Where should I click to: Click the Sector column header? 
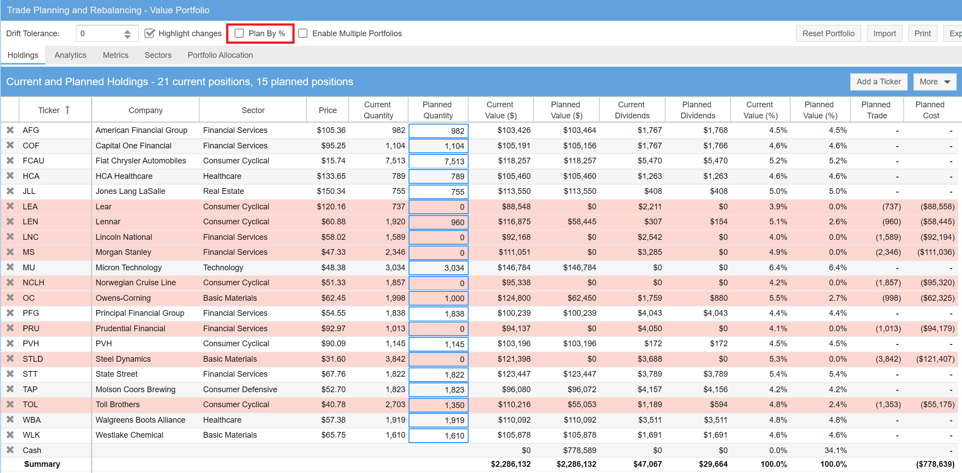click(253, 110)
